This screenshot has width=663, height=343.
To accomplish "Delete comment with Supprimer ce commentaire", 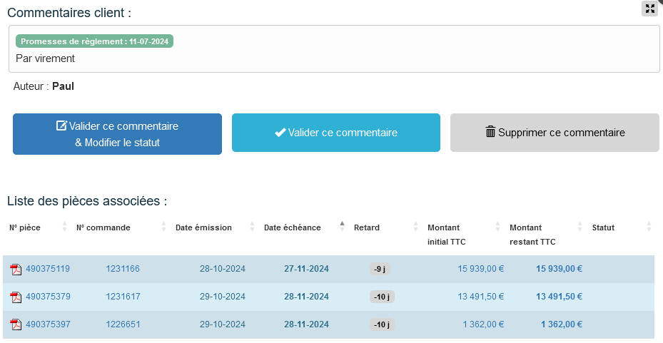I will click(x=555, y=133).
